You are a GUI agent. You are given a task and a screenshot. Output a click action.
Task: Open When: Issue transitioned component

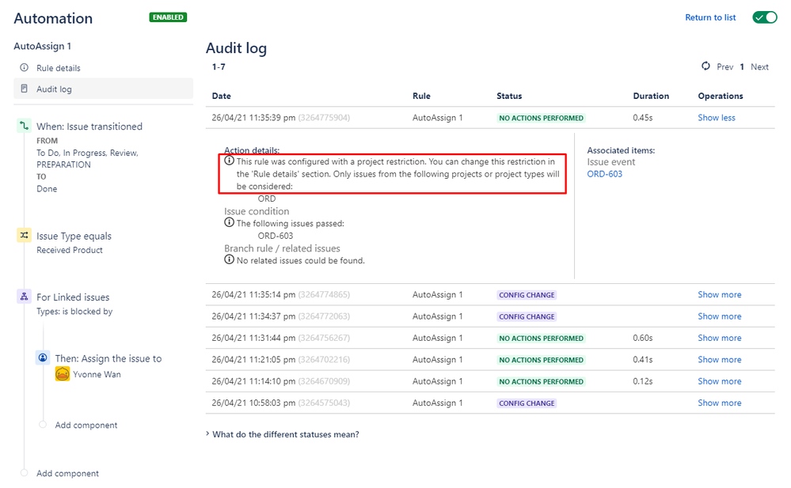(x=89, y=127)
